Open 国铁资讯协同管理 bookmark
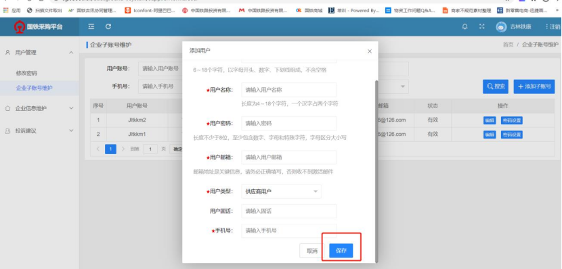 pos(92,10)
